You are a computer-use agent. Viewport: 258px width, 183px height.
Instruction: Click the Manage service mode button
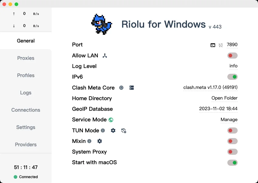tap(229, 120)
